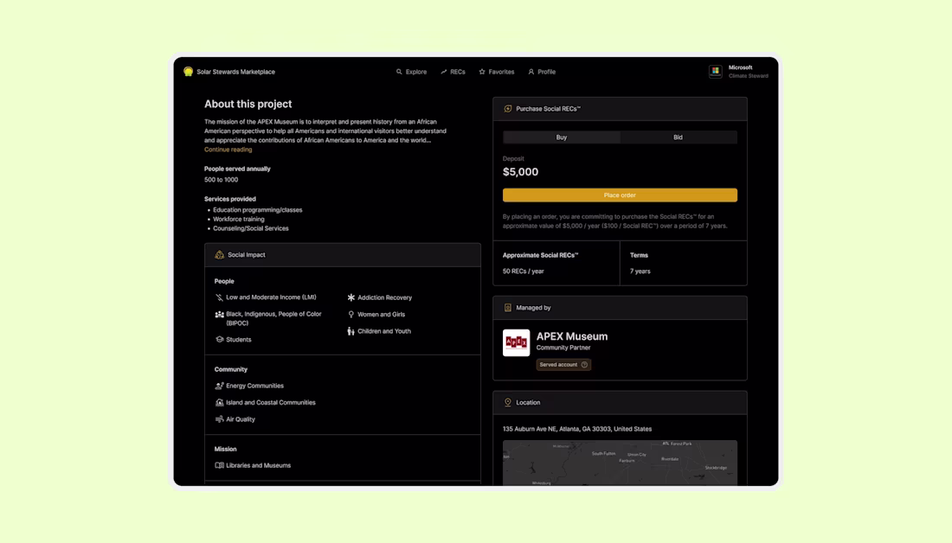Viewport: 952px width, 543px height.
Task: Switch to Buy mode
Action: coord(561,137)
